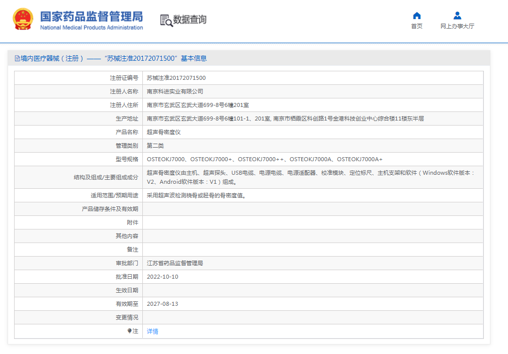Click the home house icon
The image size is (508, 354).
click(416, 16)
